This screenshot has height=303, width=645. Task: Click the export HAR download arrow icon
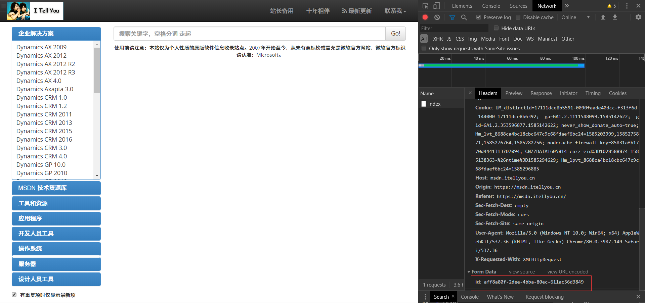[615, 17]
